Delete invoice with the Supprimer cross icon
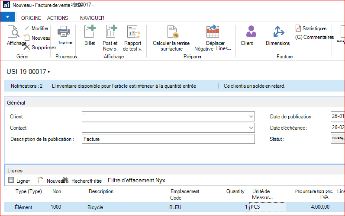 click(27, 47)
